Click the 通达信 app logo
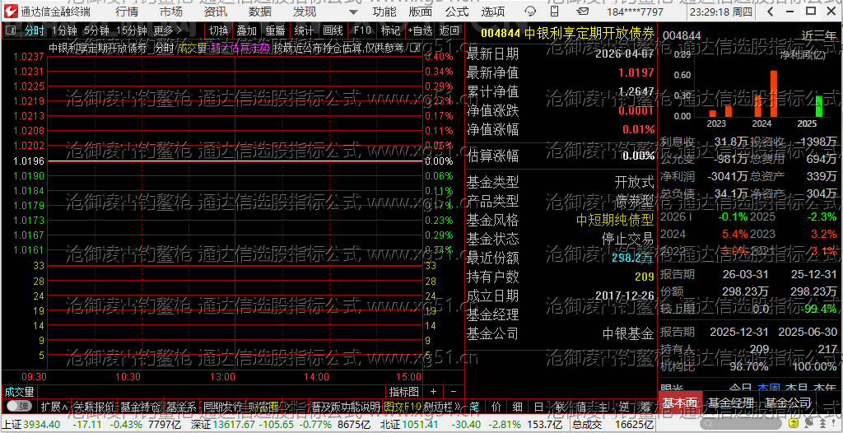Image resolution: width=843 pixels, height=433 pixels. coord(11,12)
